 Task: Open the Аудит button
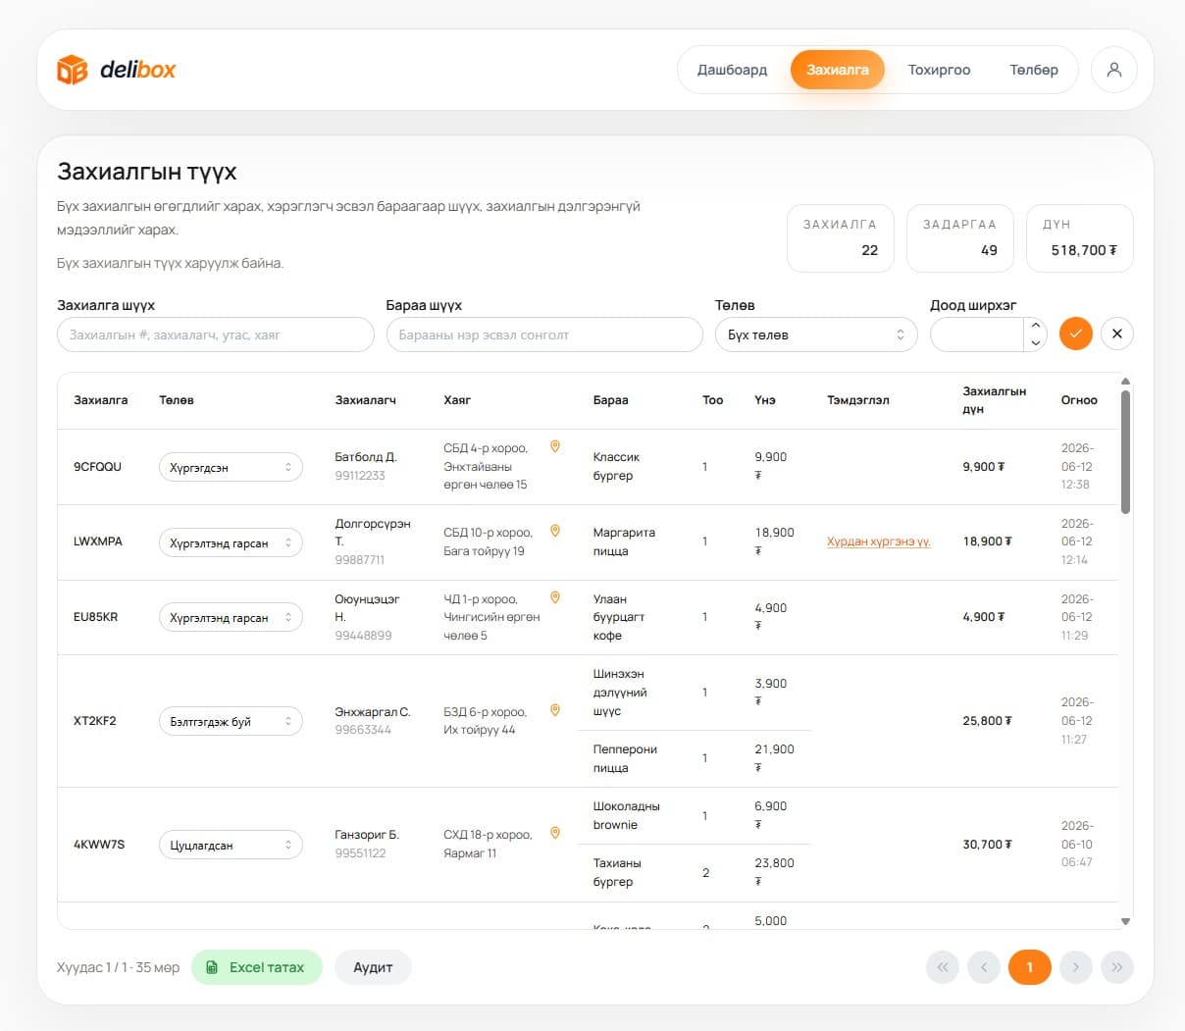[373, 967]
